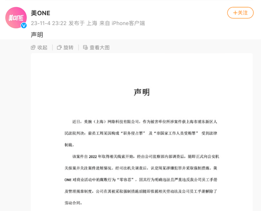This screenshot has width=261, height=211.
Task: Follow the account with +关注 button
Action: point(241,13)
